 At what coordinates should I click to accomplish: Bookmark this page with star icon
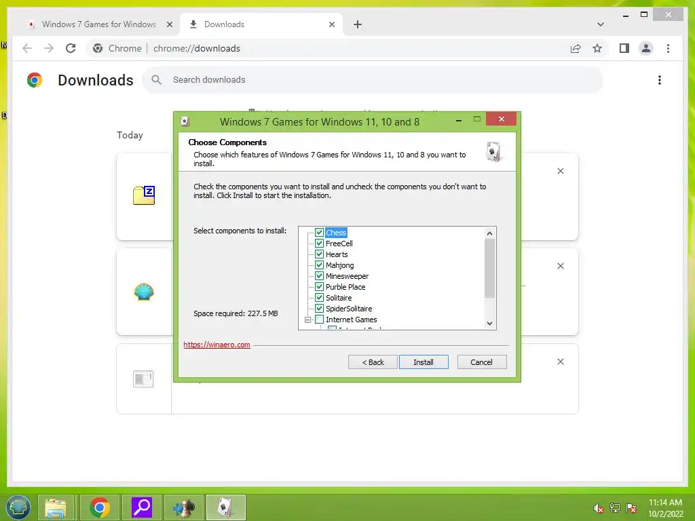pos(597,48)
